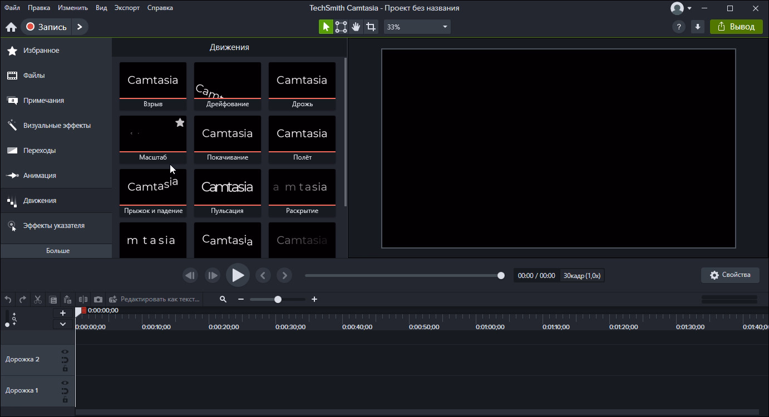Split clip using the timeline split icon

point(83,299)
